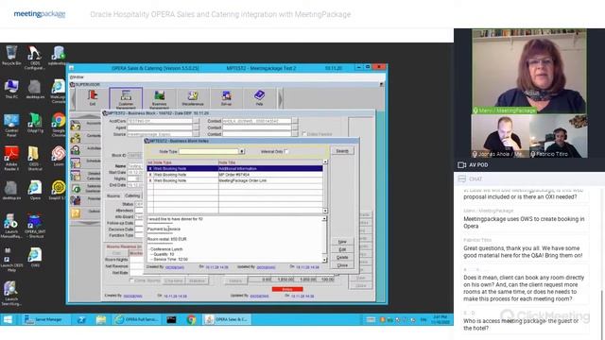Click the Windows Start button
The width and height of the screenshot is (605, 340).
pyautogui.click(x=9, y=319)
